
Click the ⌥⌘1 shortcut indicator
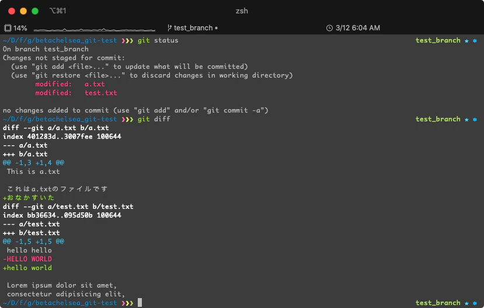pyautogui.click(x=58, y=11)
